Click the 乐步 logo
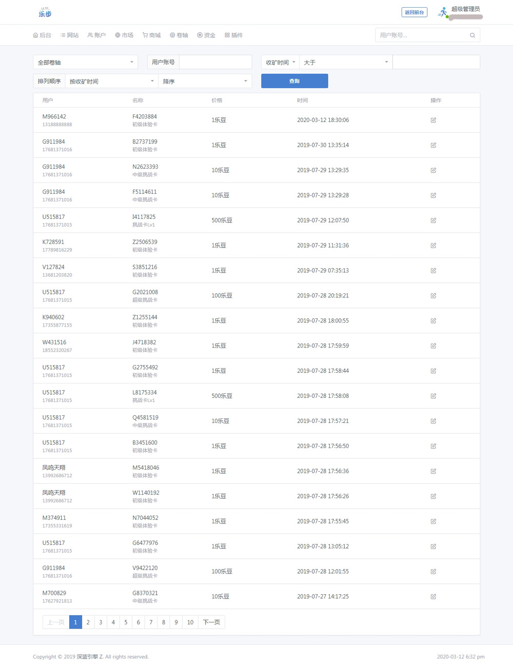Screen dimensions: 513x668 (45, 13)
